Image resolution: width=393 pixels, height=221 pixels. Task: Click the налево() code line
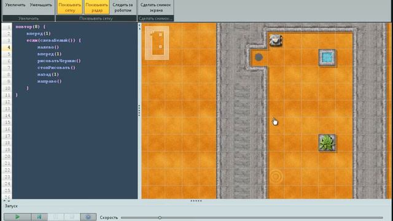(48, 47)
